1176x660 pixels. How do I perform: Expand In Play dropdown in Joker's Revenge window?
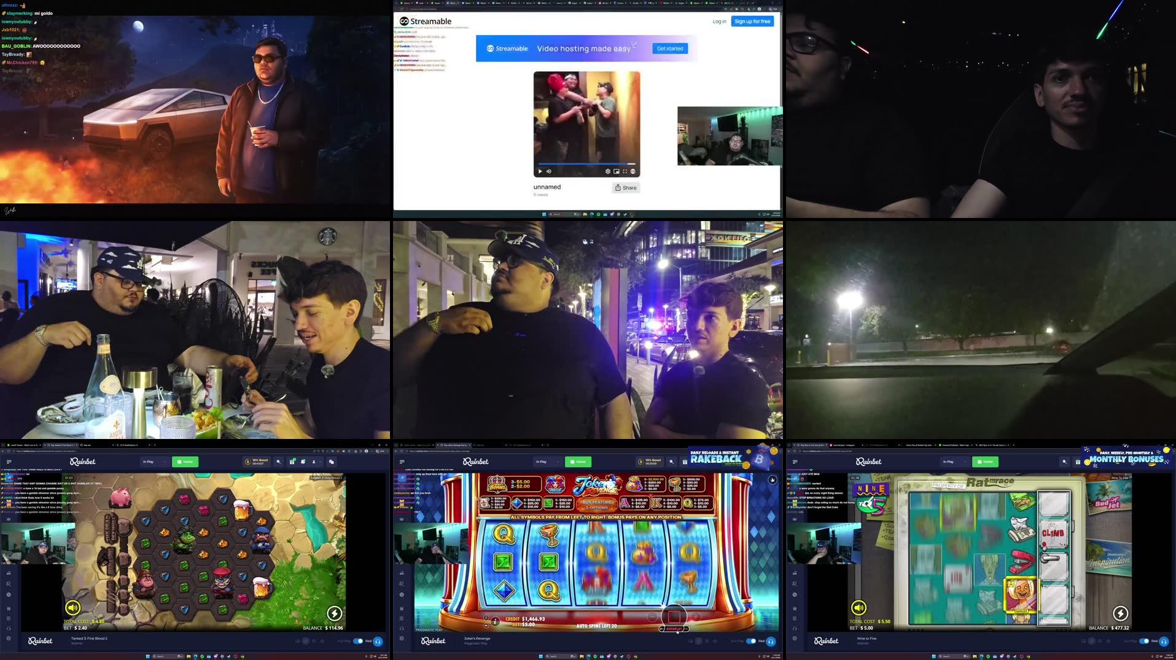click(547, 462)
